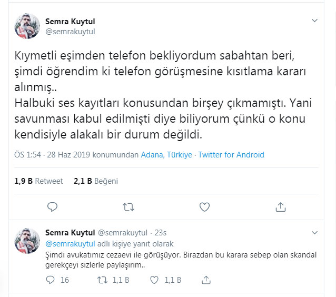336x297 pixels.
Task: Open Adana, Türkiye location link
Action: (166, 155)
